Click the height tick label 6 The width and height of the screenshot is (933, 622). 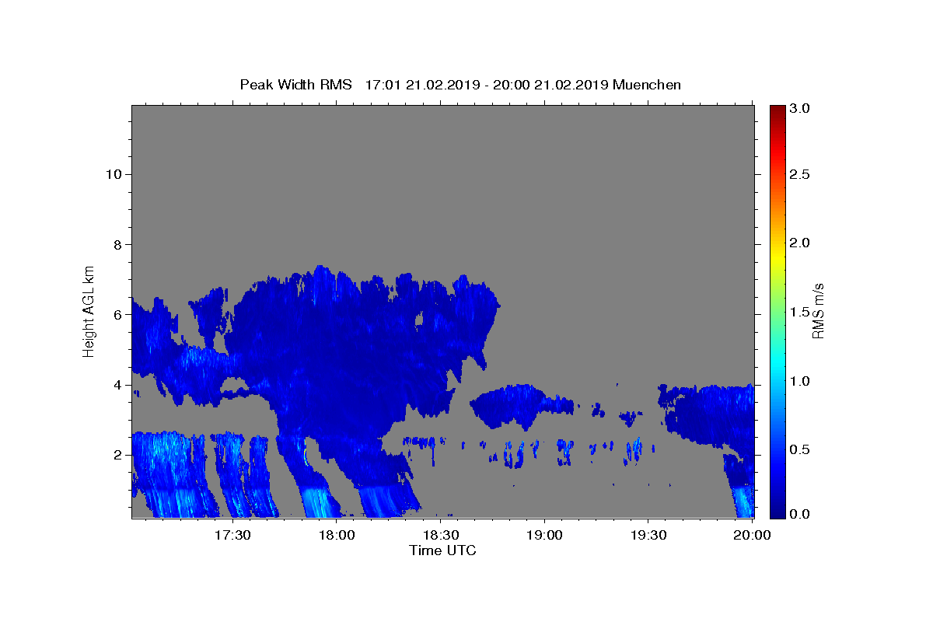117,314
